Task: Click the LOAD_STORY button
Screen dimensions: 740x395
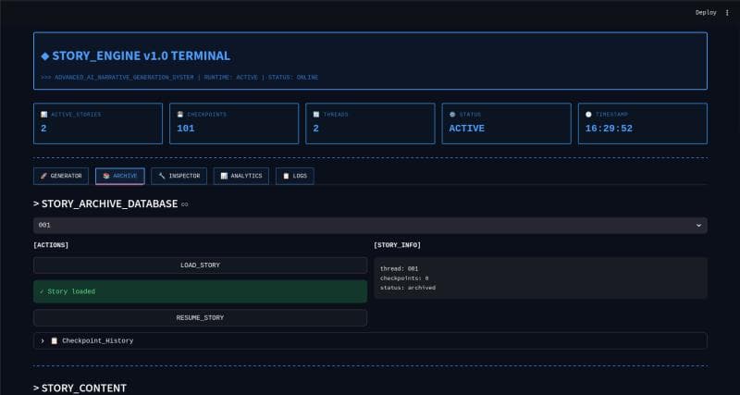Action: point(200,265)
